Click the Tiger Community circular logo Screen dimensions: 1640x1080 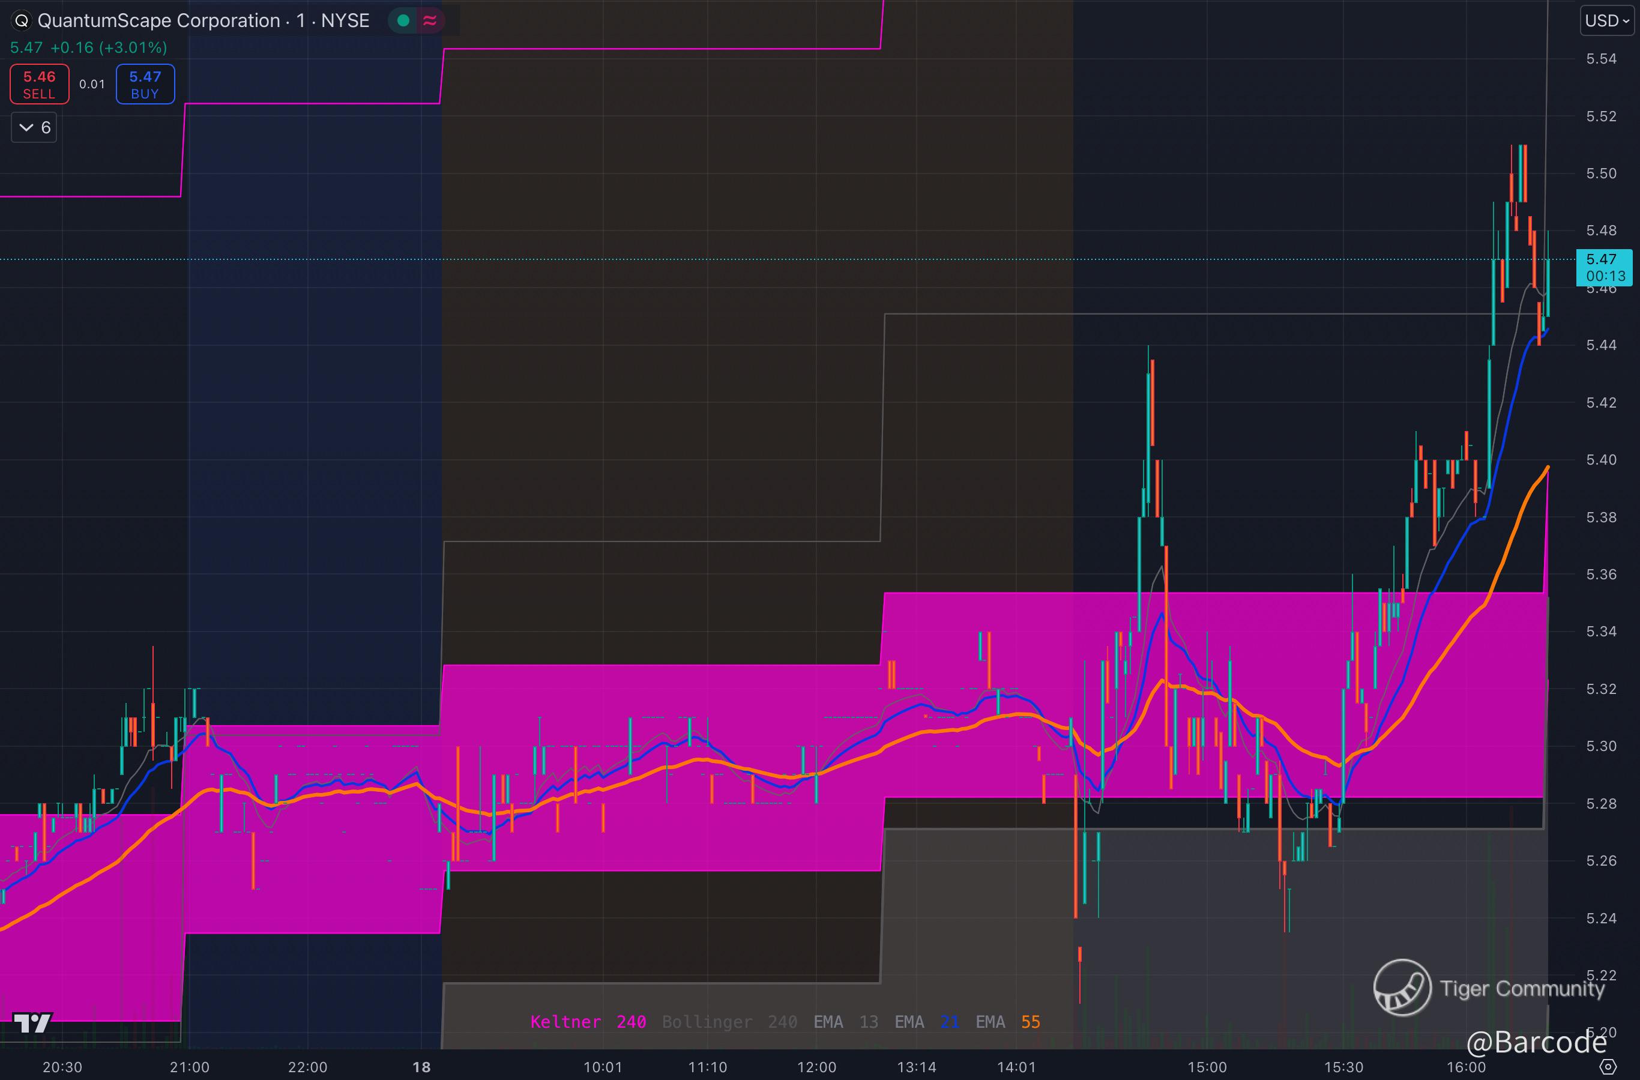1402,988
